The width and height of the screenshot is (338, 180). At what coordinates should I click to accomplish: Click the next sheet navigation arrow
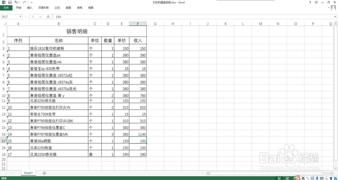pos(12,173)
